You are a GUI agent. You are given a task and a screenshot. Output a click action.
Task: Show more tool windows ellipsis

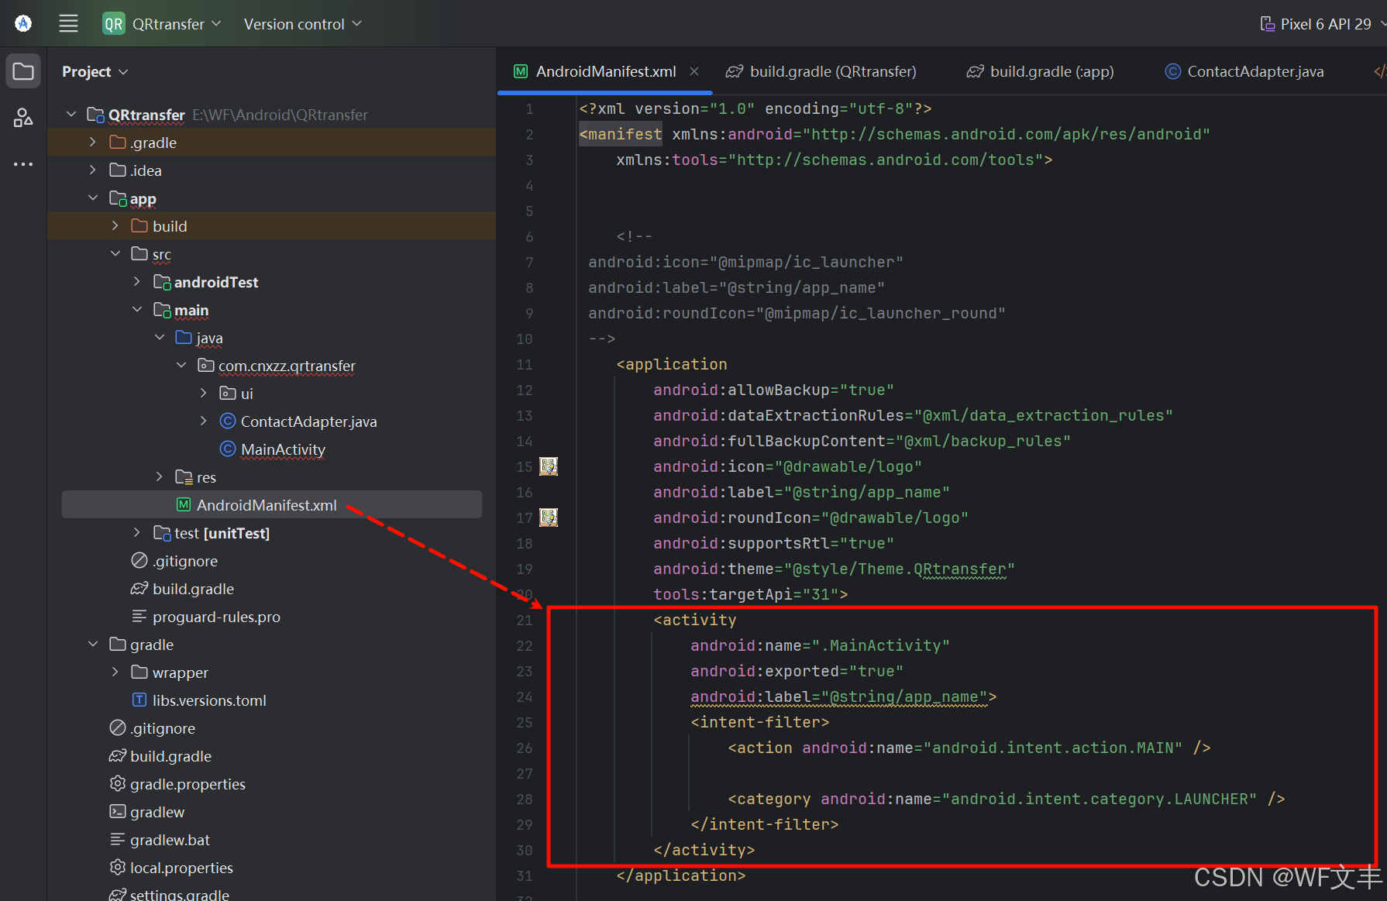23,164
